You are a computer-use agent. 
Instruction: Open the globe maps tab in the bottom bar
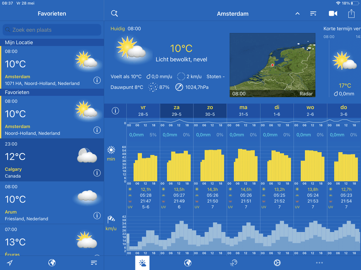188,263
